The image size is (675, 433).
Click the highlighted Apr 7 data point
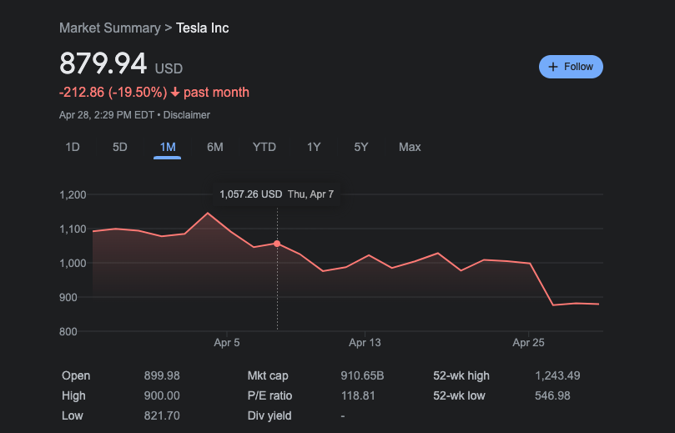(x=277, y=244)
